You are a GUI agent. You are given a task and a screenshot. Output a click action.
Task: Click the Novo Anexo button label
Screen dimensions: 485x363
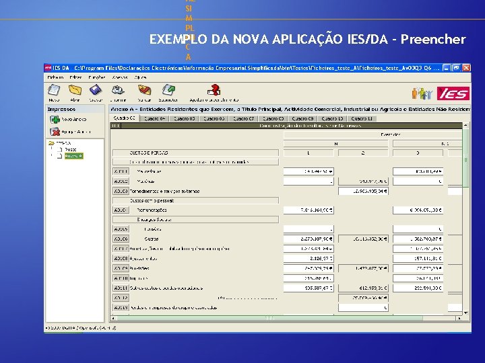[x=74, y=120]
